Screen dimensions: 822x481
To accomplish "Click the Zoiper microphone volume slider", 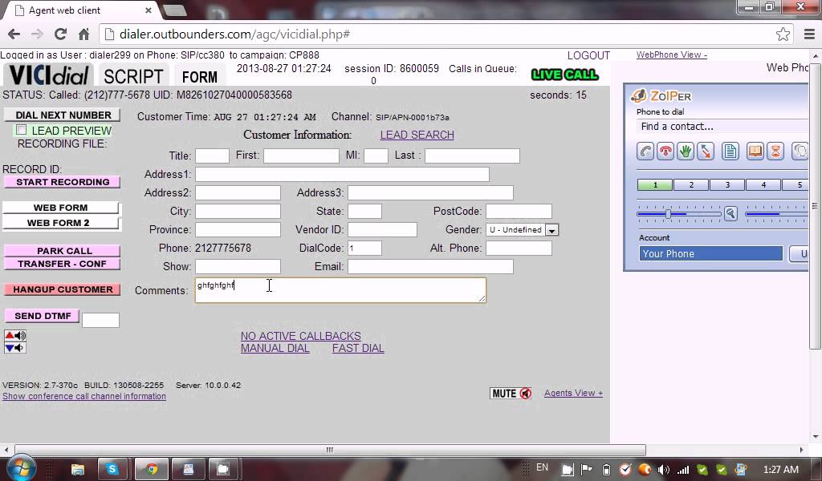I will [x=776, y=213].
